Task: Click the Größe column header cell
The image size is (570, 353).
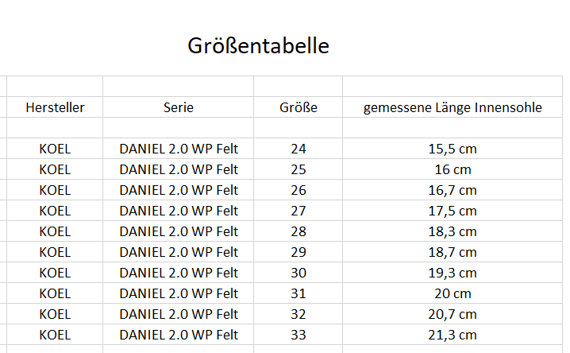Action: pyautogui.click(x=298, y=107)
